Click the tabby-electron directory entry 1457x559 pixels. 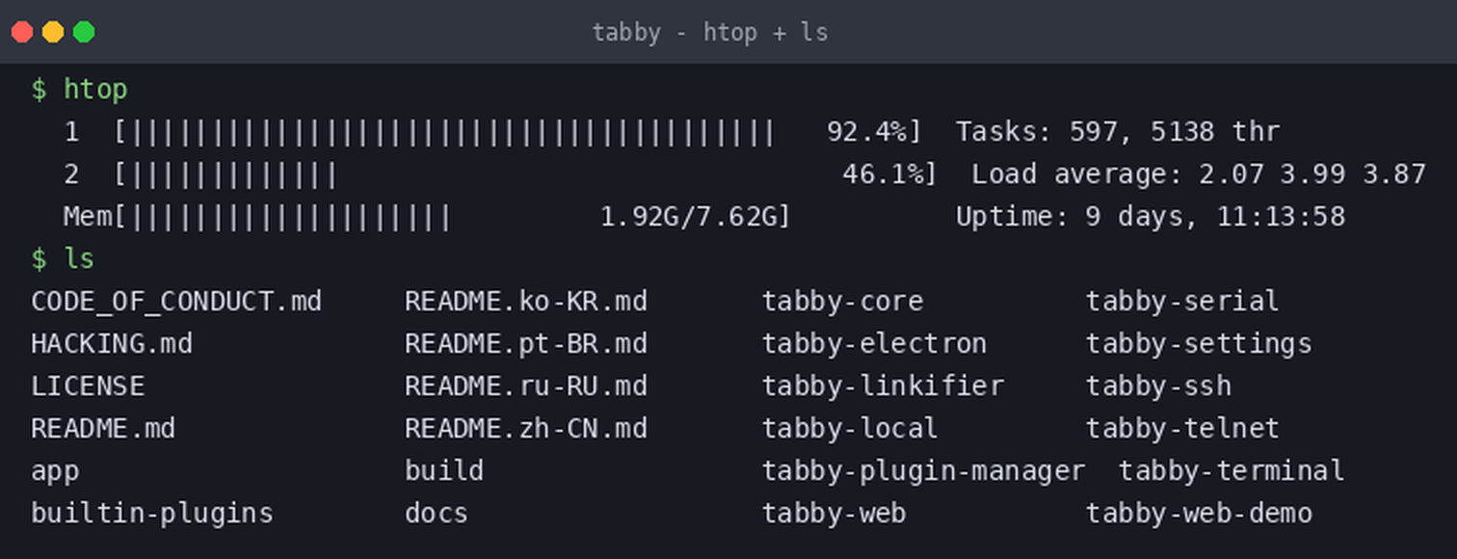pyautogui.click(x=875, y=344)
